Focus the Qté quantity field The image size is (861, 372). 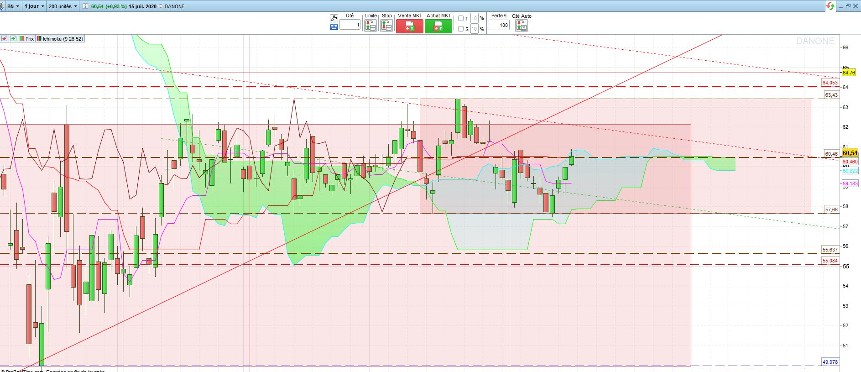tap(350, 25)
